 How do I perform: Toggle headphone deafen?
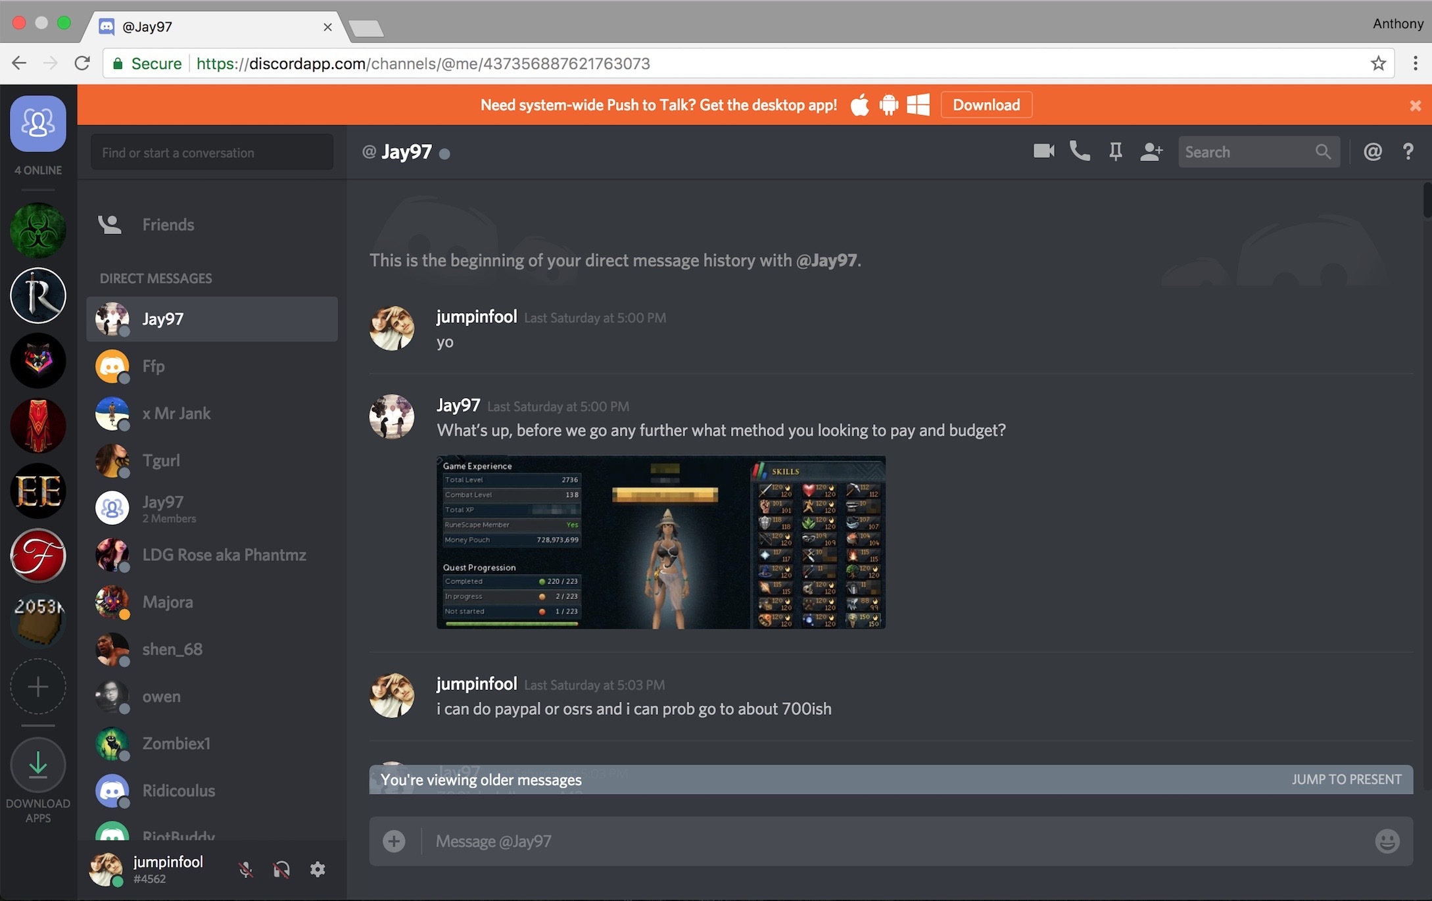coord(281,869)
